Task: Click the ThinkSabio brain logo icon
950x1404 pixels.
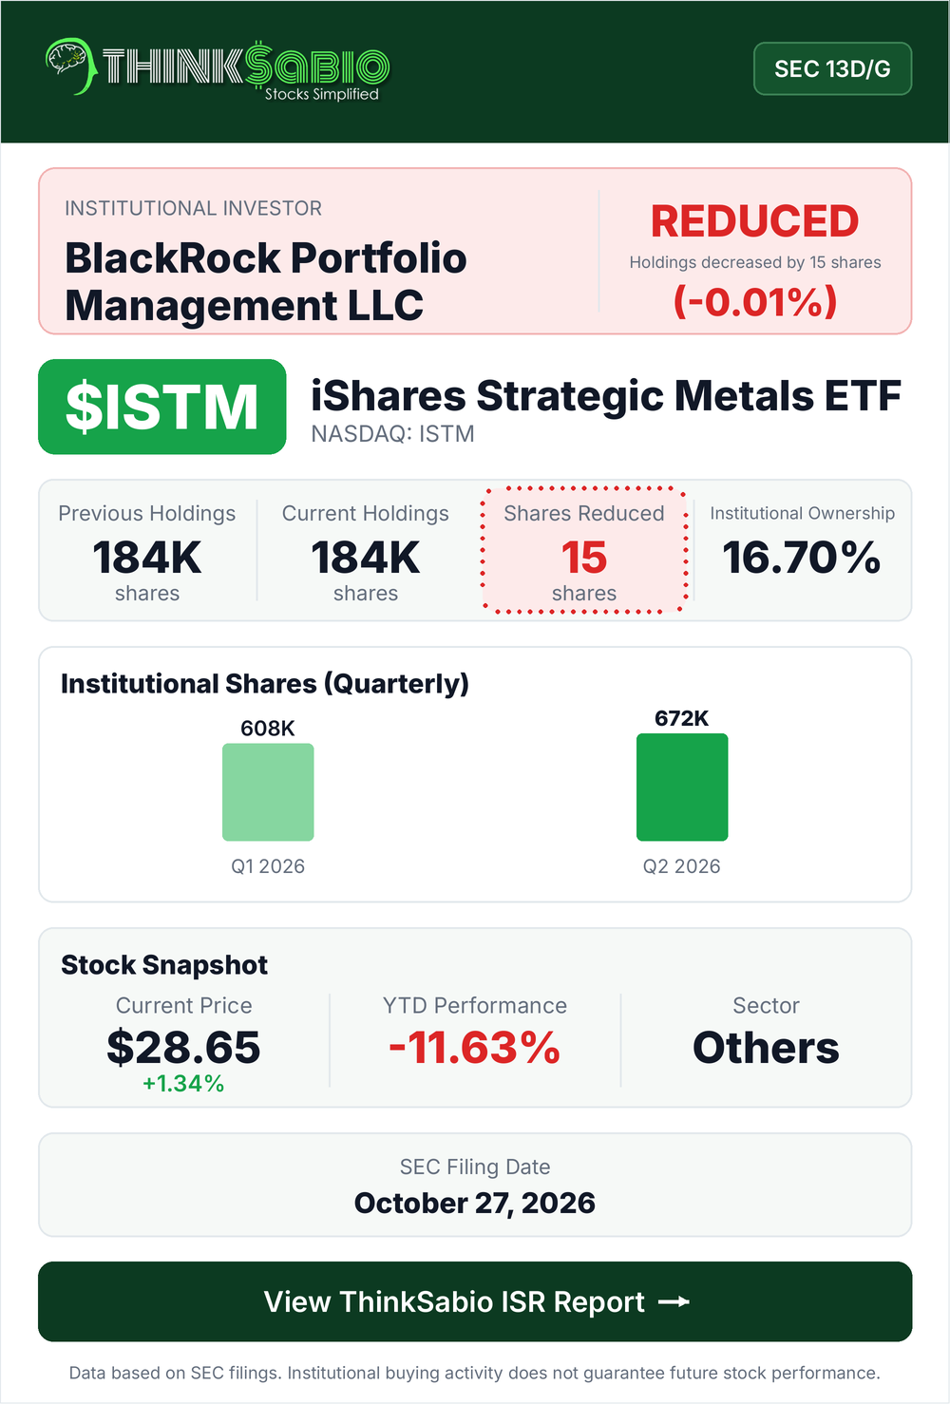Action: pos(70,66)
